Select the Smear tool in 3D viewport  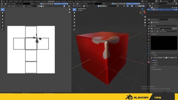pyautogui.click(x=74, y=16)
